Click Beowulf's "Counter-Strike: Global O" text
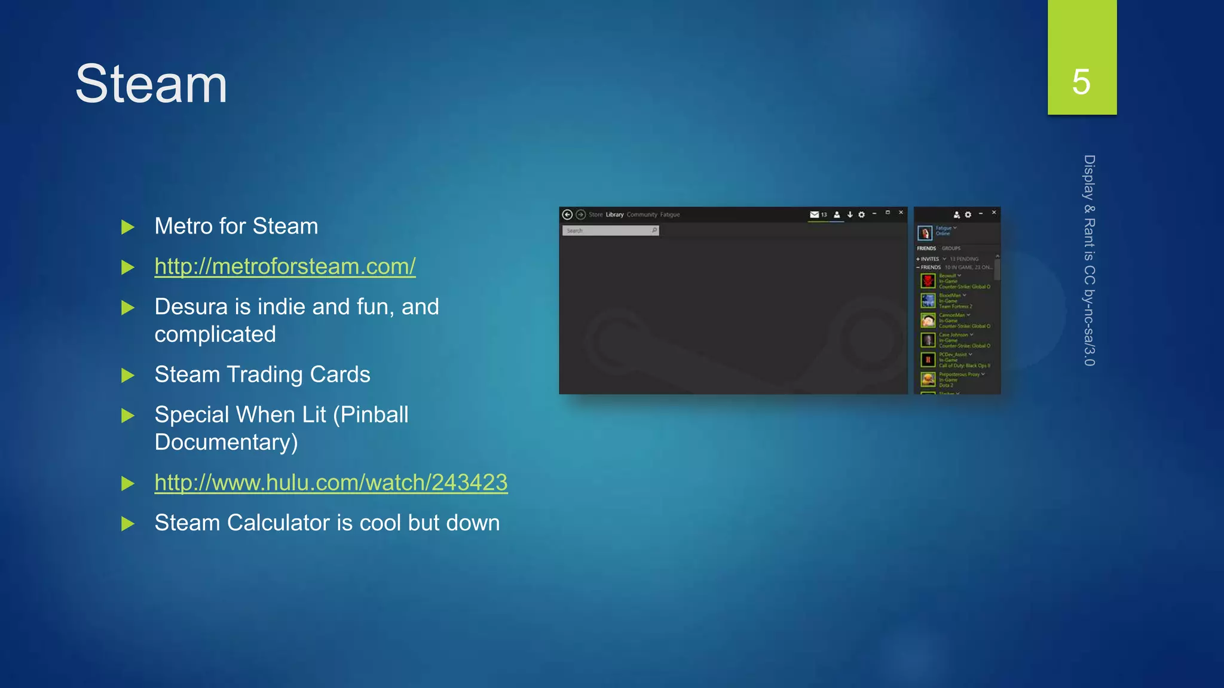Image resolution: width=1224 pixels, height=688 pixels. pyautogui.click(x=965, y=287)
